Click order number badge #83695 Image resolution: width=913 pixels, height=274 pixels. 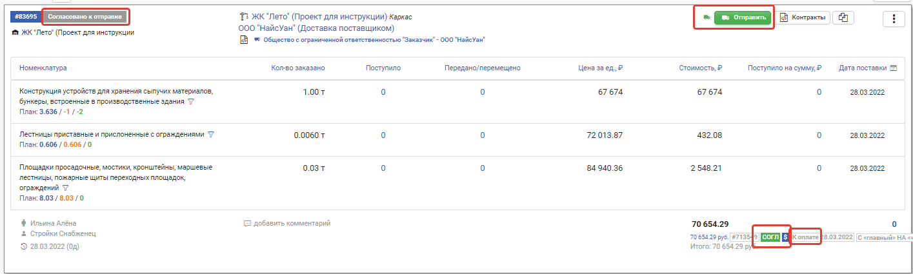point(26,16)
